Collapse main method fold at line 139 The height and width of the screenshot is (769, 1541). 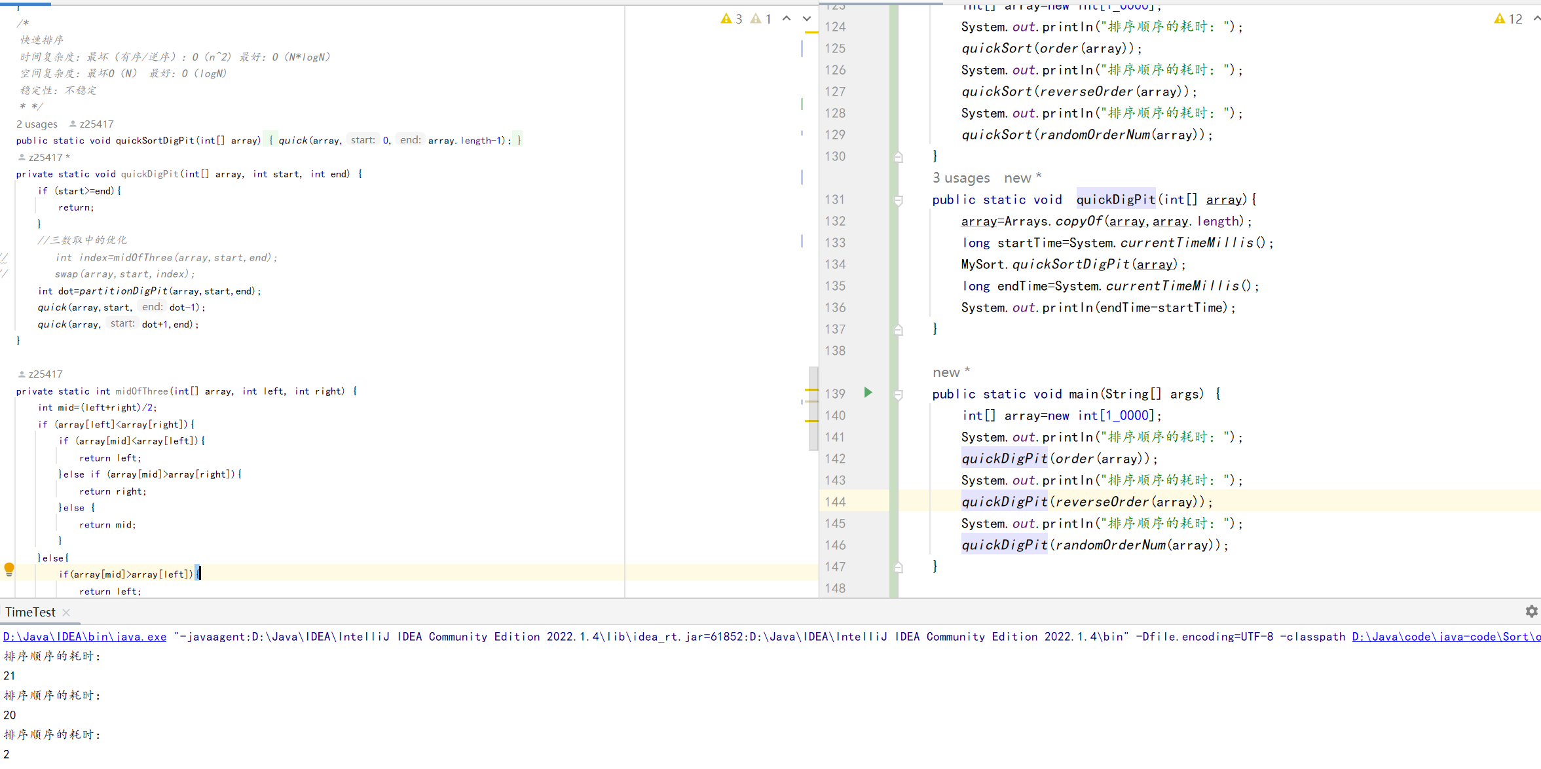click(899, 395)
